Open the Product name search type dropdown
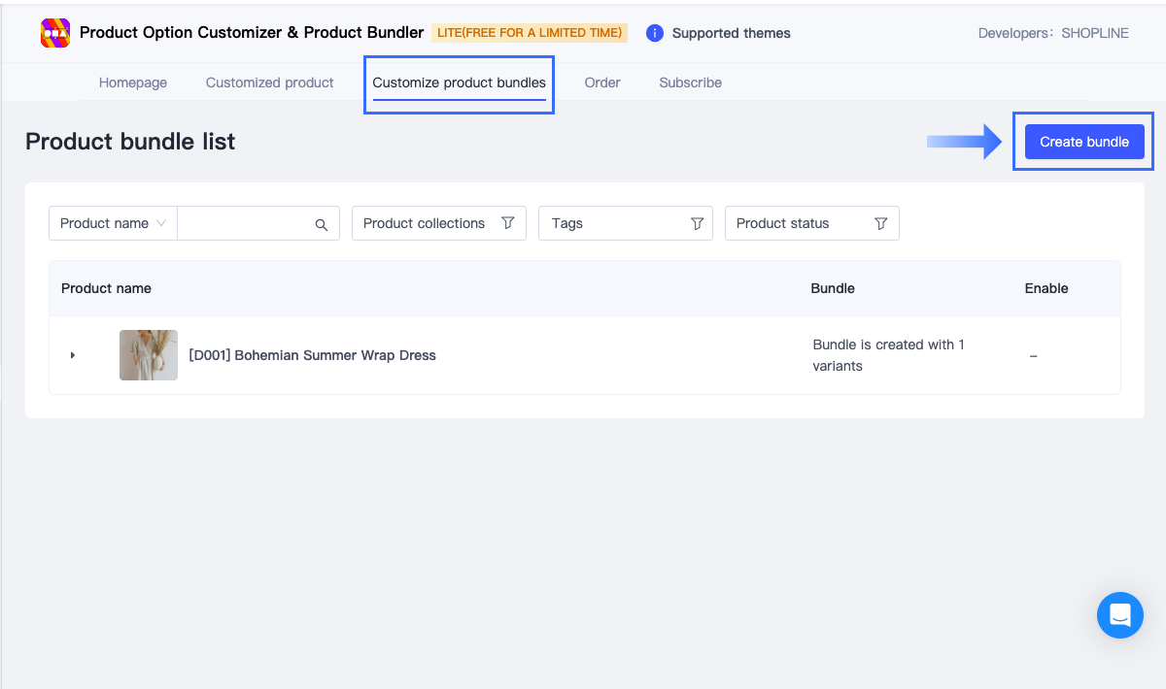Image resolution: width=1166 pixels, height=689 pixels. (112, 223)
